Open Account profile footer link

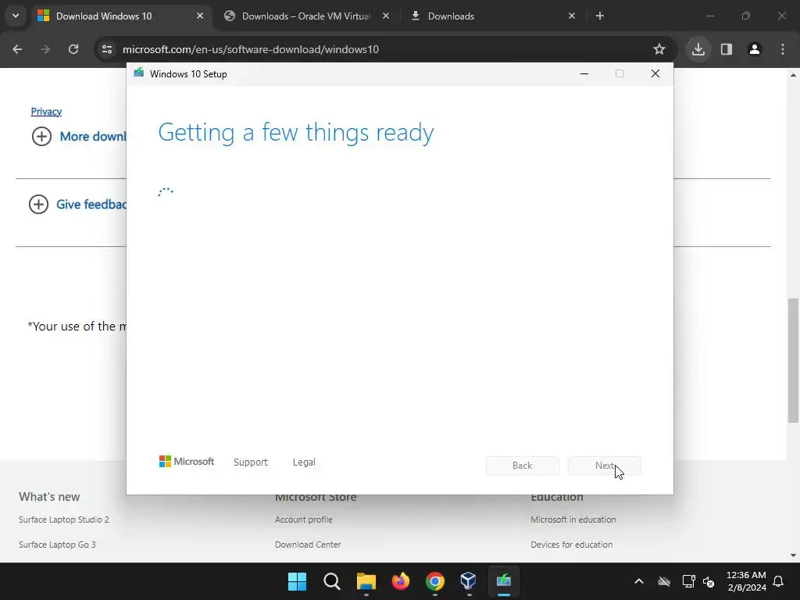[304, 520]
